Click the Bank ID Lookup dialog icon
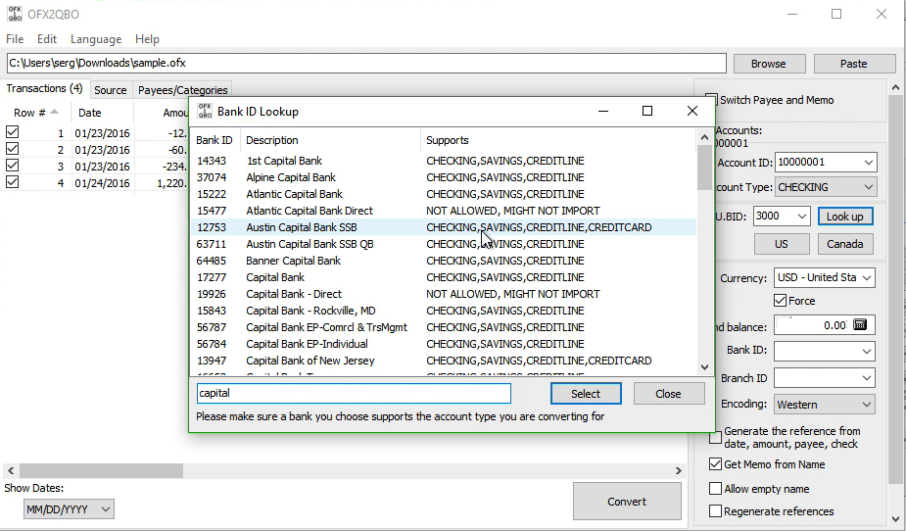 coord(205,111)
